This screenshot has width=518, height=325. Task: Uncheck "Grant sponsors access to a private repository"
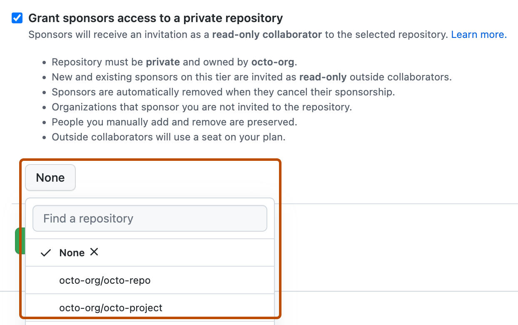pyautogui.click(x=17, y=17)
